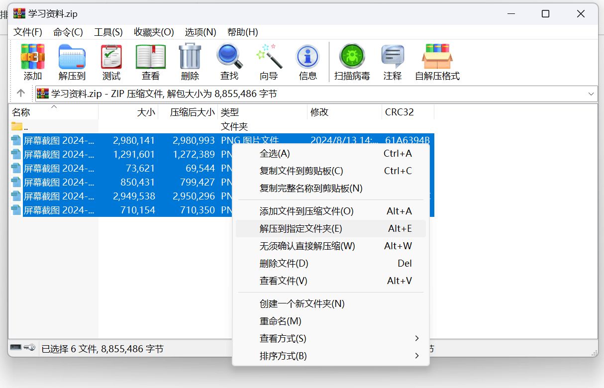
Task: Maximize the 学习资料.zip window
Action: coord(546,14)
